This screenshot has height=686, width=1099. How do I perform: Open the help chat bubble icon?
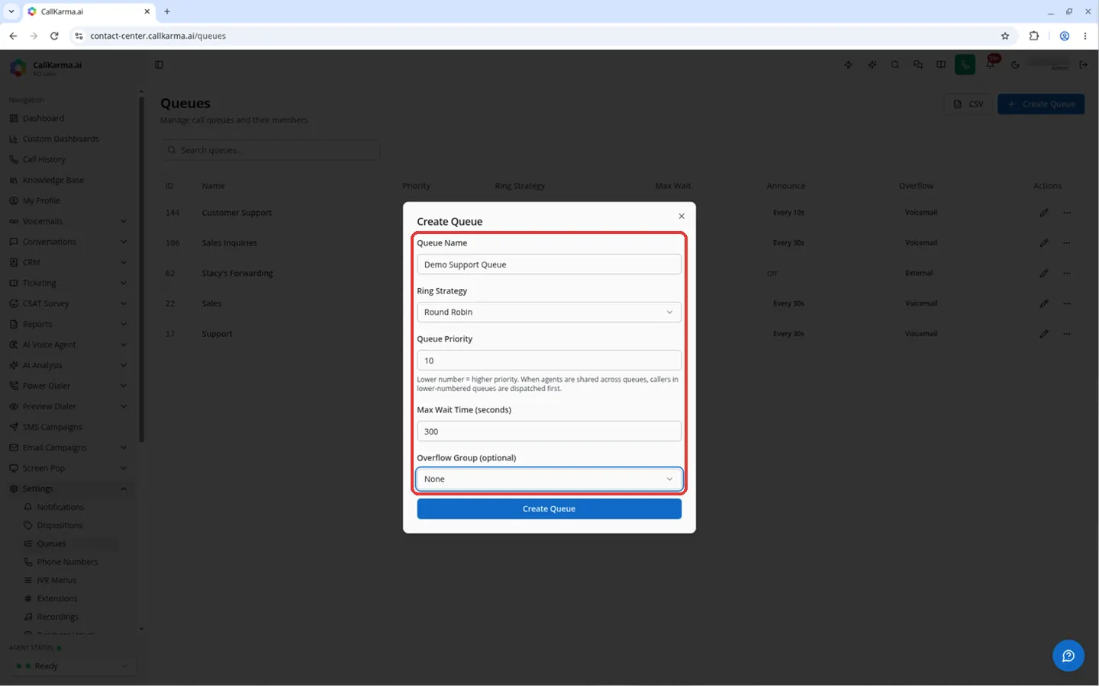pos(1068,656)
